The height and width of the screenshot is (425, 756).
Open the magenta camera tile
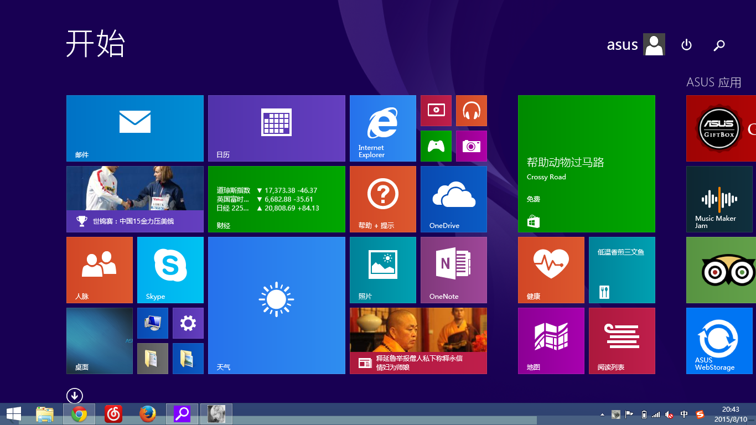point(472,146)
